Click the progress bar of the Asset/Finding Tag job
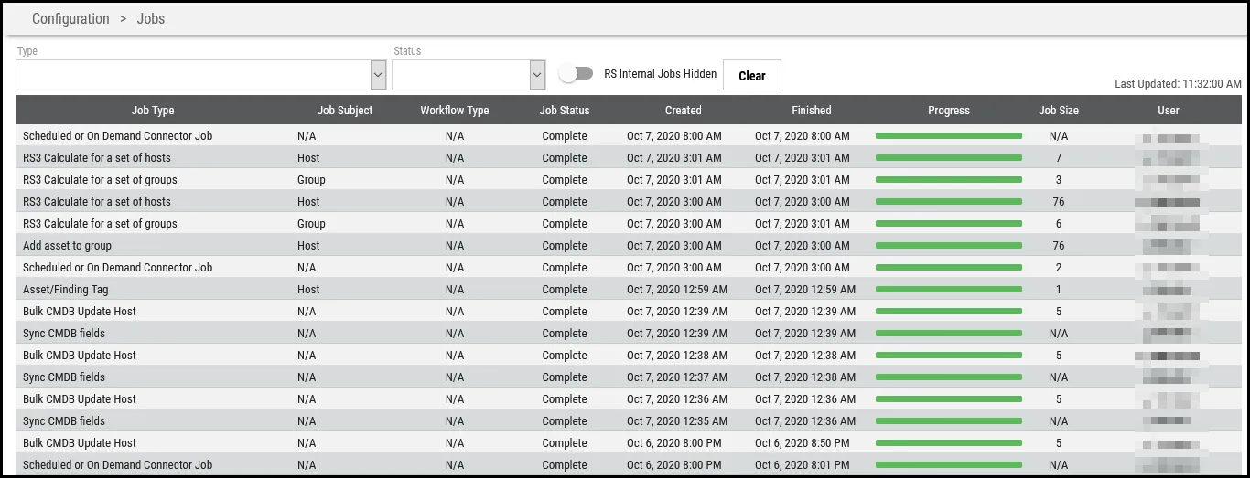This screenshot has width=1250, height=478. point(949,290)
